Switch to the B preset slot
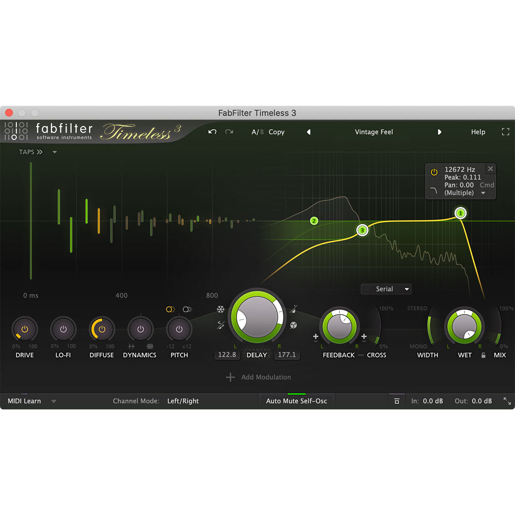 click(x=262, y=132)
